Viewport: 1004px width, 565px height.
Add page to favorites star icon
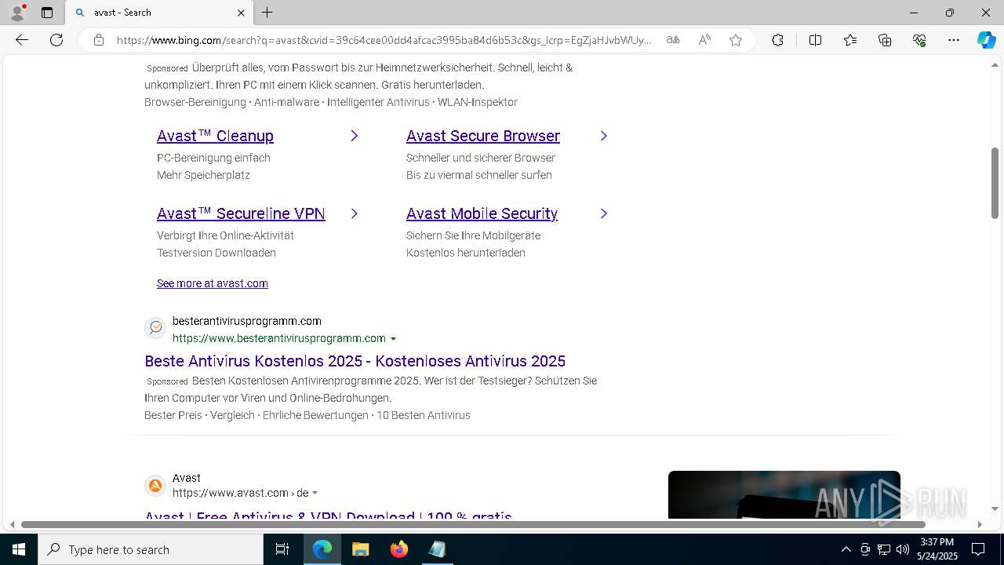[736, 40]
